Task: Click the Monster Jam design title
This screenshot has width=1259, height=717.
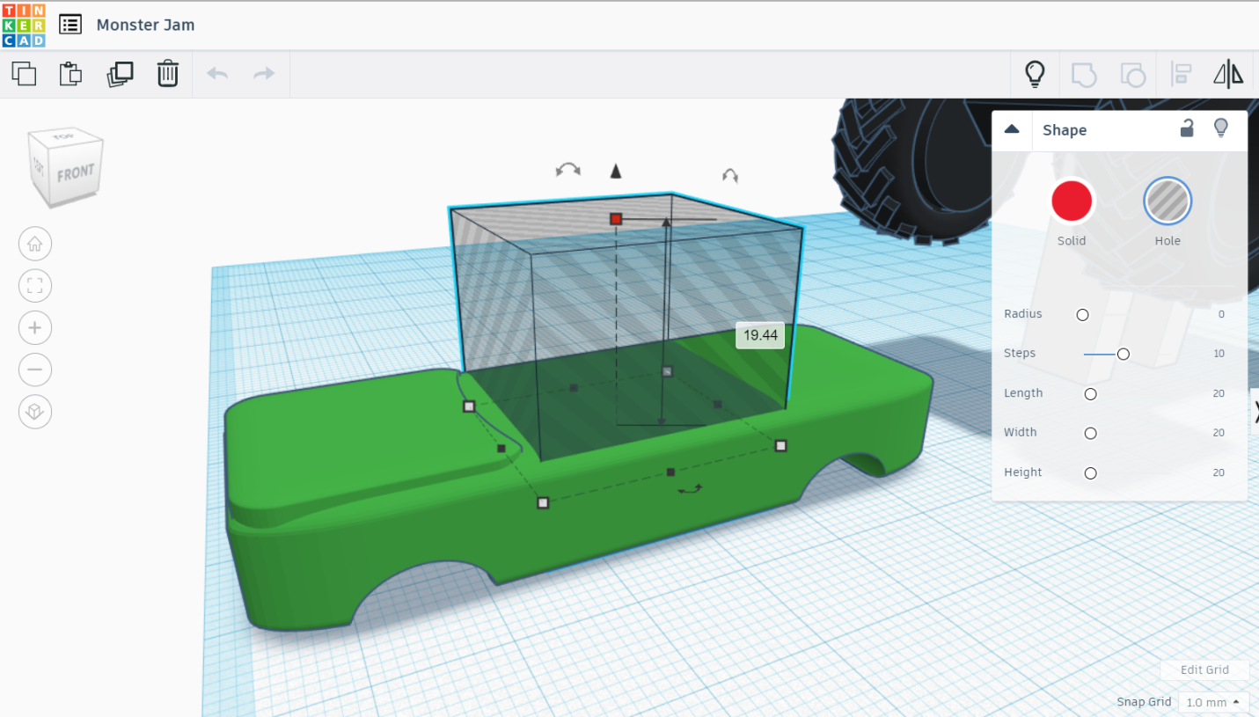Action: pos(145,25)
